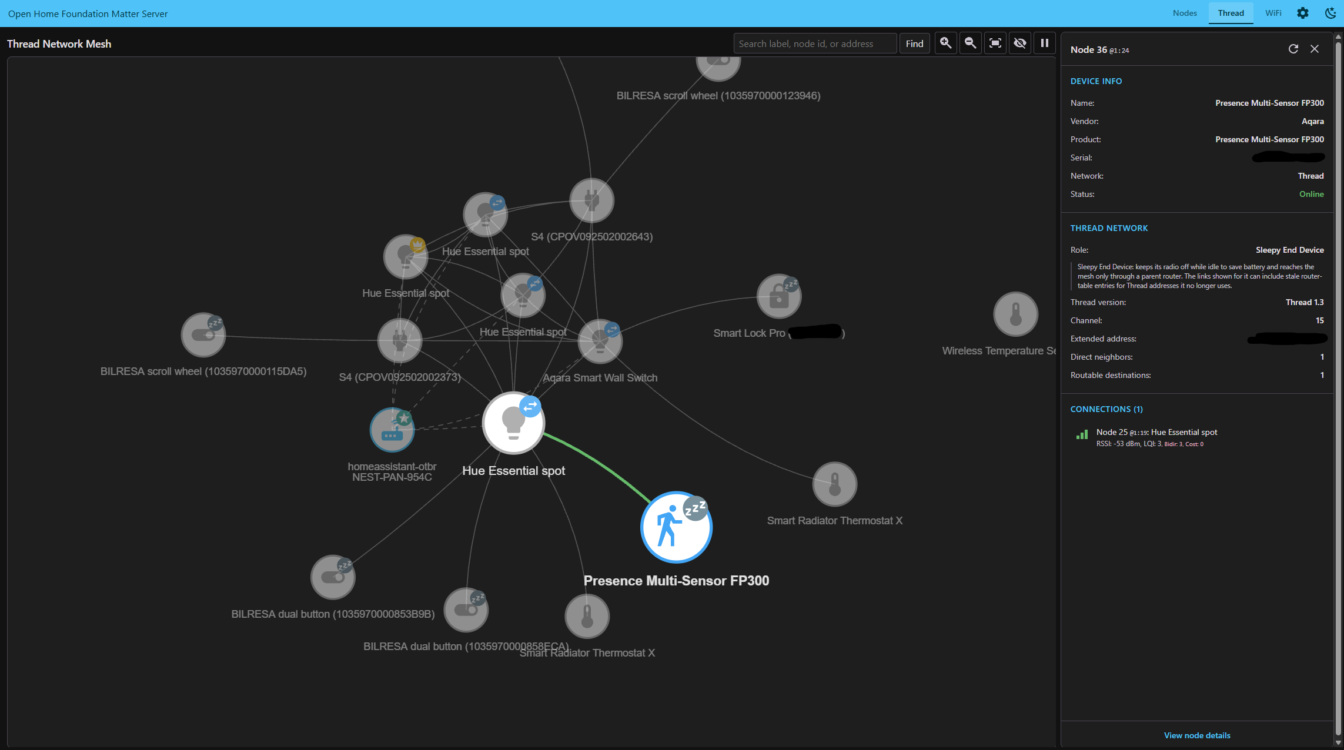
Task: Close the Node 36 side panel
Action: tap(1315, 49)
